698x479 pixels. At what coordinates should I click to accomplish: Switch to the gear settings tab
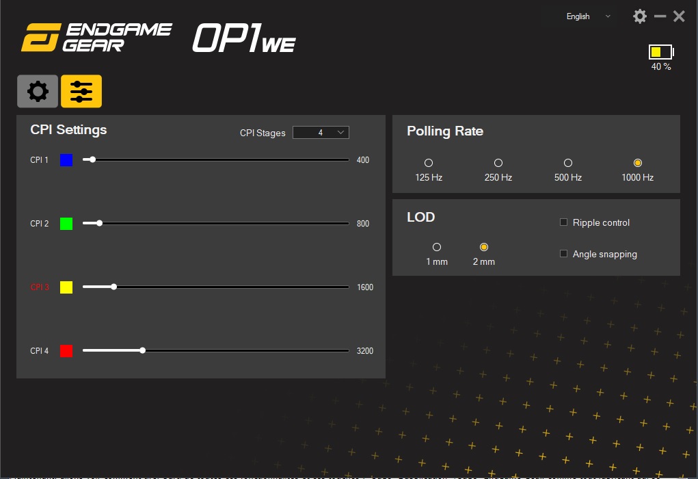coord(38,91)
